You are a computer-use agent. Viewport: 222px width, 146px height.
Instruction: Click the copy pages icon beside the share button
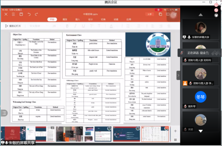(x=160, y=14)
